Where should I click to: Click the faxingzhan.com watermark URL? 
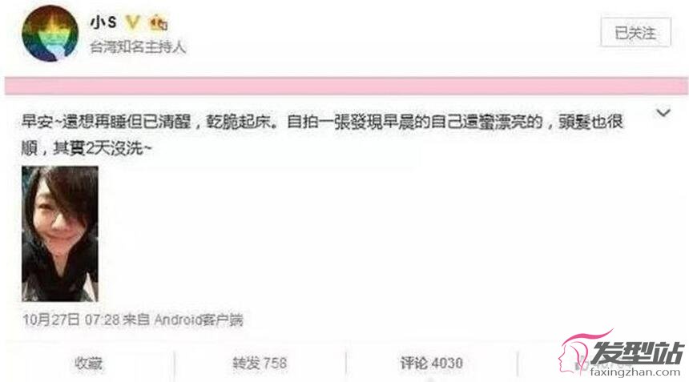635,372
